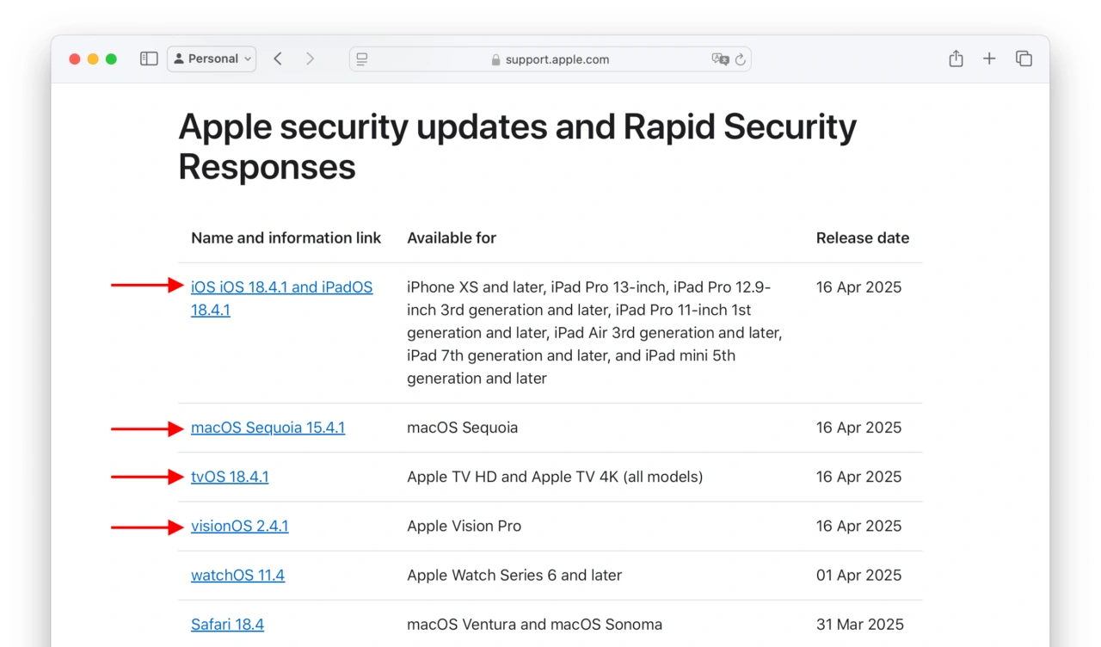Open iOS 18.4.1 and iPadOS 18.4.1 link
The width and height of the screenshot is (1101, 647).
[281, 287]
